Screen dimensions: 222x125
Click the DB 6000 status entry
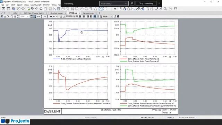point(171,117)
